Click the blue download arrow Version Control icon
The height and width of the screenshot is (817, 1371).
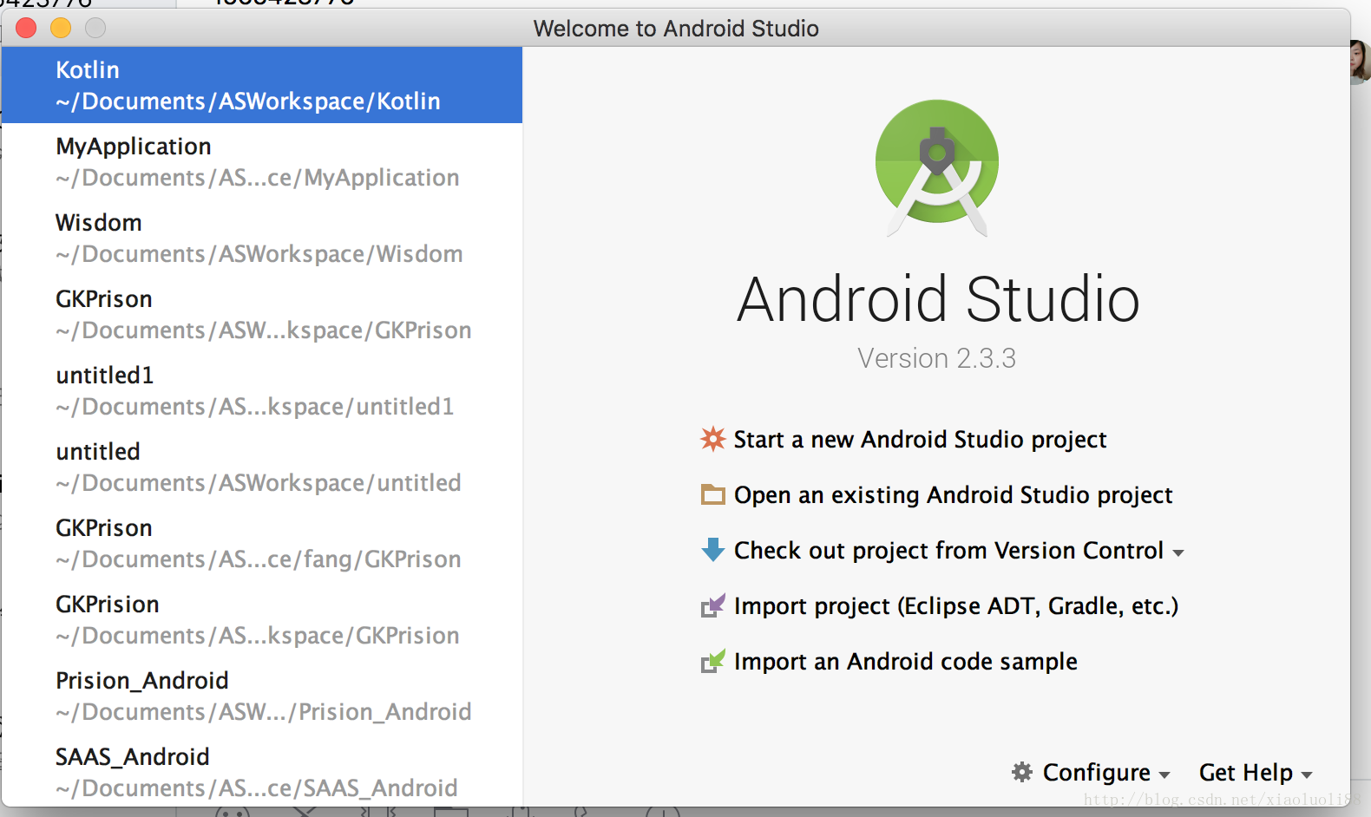pos(712,550)
